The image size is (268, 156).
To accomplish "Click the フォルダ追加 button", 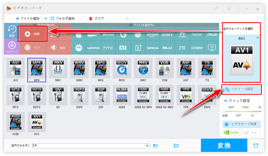I will click(62, 18).
